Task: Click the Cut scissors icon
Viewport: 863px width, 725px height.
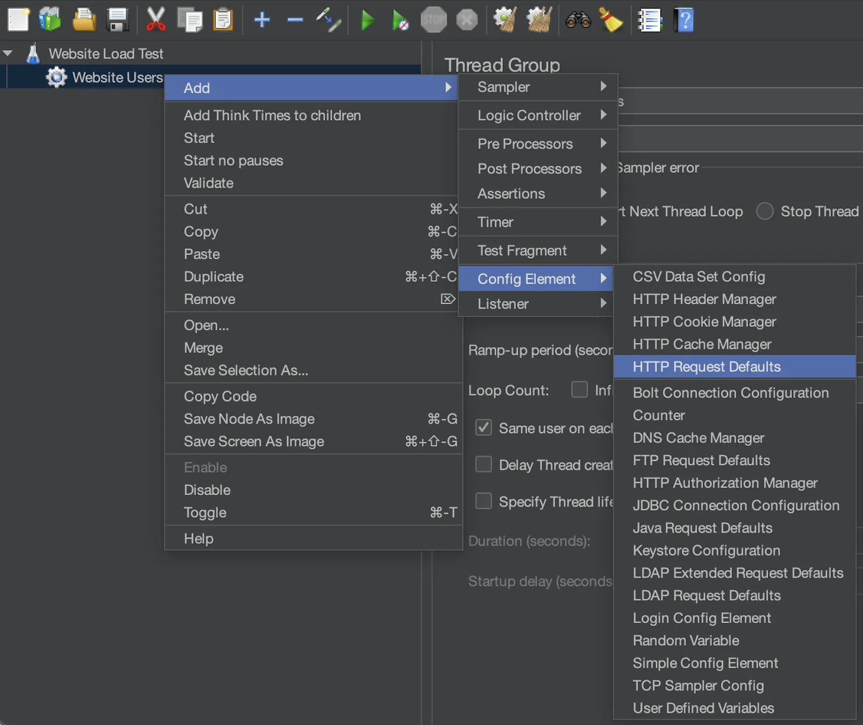Action: tap(156, 20)
